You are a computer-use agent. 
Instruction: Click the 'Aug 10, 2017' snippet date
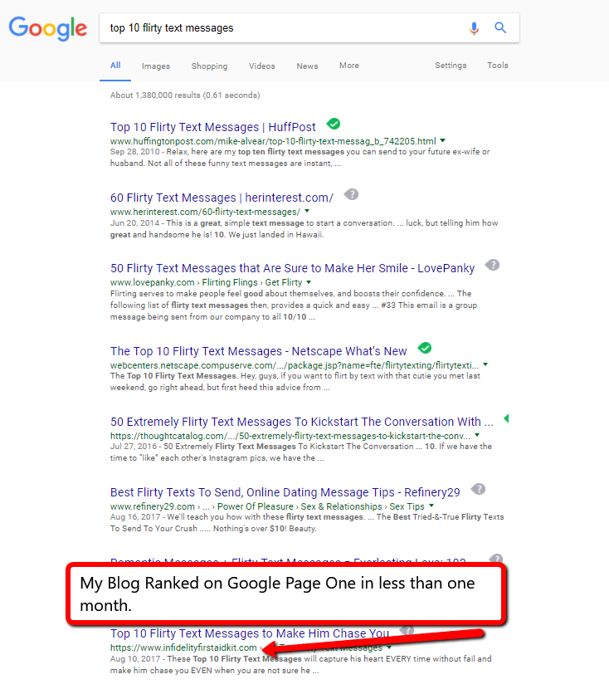pos(135,658)
